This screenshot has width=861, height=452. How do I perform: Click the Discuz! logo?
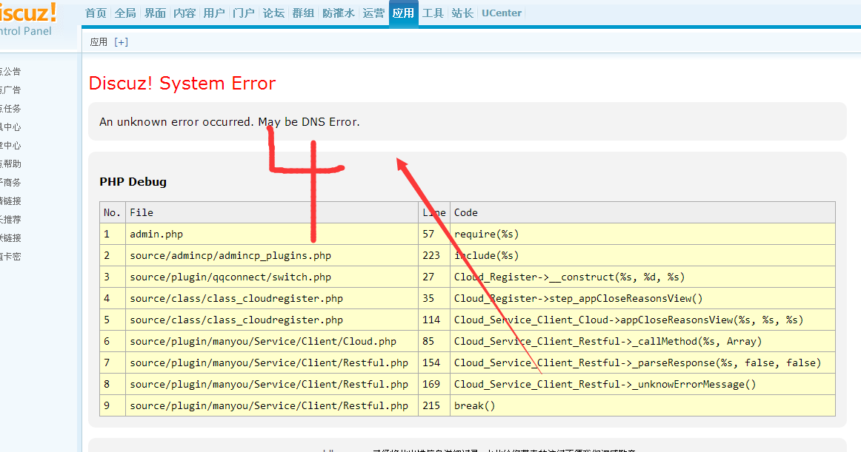point(28,13)
